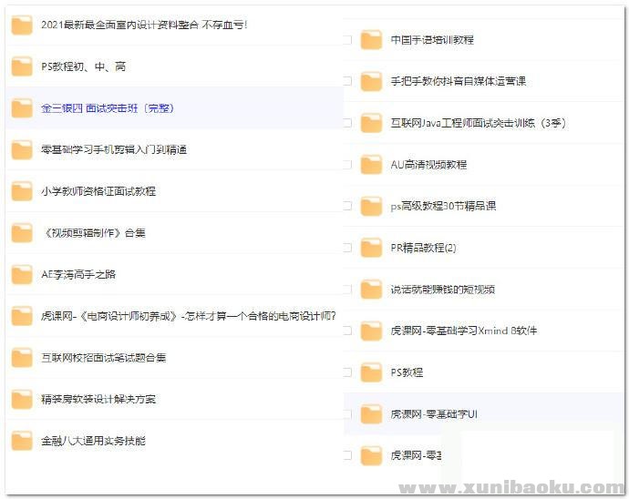Open the 《视频剪辑制作》合集 folder name
The height and width of the screenshot is (499, 629).
click(x=93, y=233)
